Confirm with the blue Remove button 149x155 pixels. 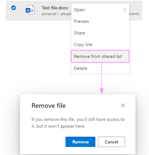80,142
